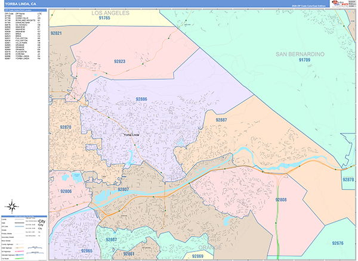Click the CHINO HILLS row in ZIP index
358x261 pixels.
(x=23, y=18)
